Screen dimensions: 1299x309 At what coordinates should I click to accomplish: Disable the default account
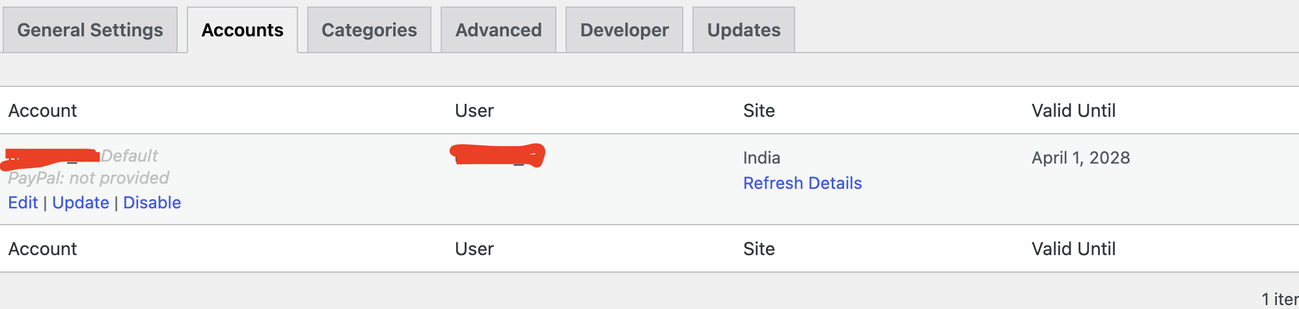coord(152,203)
